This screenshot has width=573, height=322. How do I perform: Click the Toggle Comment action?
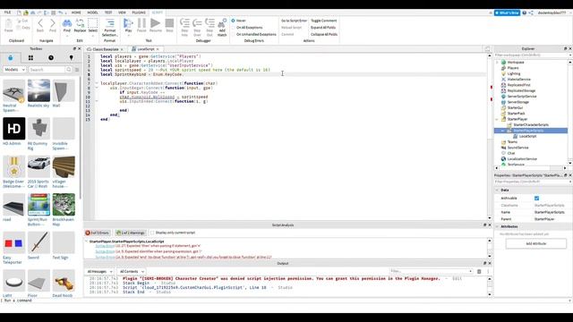[x=324, y=21]
